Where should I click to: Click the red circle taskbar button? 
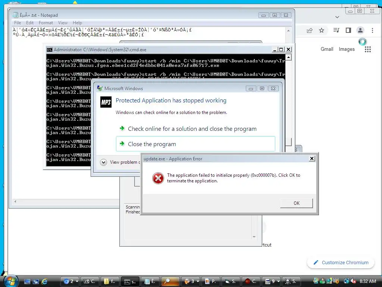(250, 281)
